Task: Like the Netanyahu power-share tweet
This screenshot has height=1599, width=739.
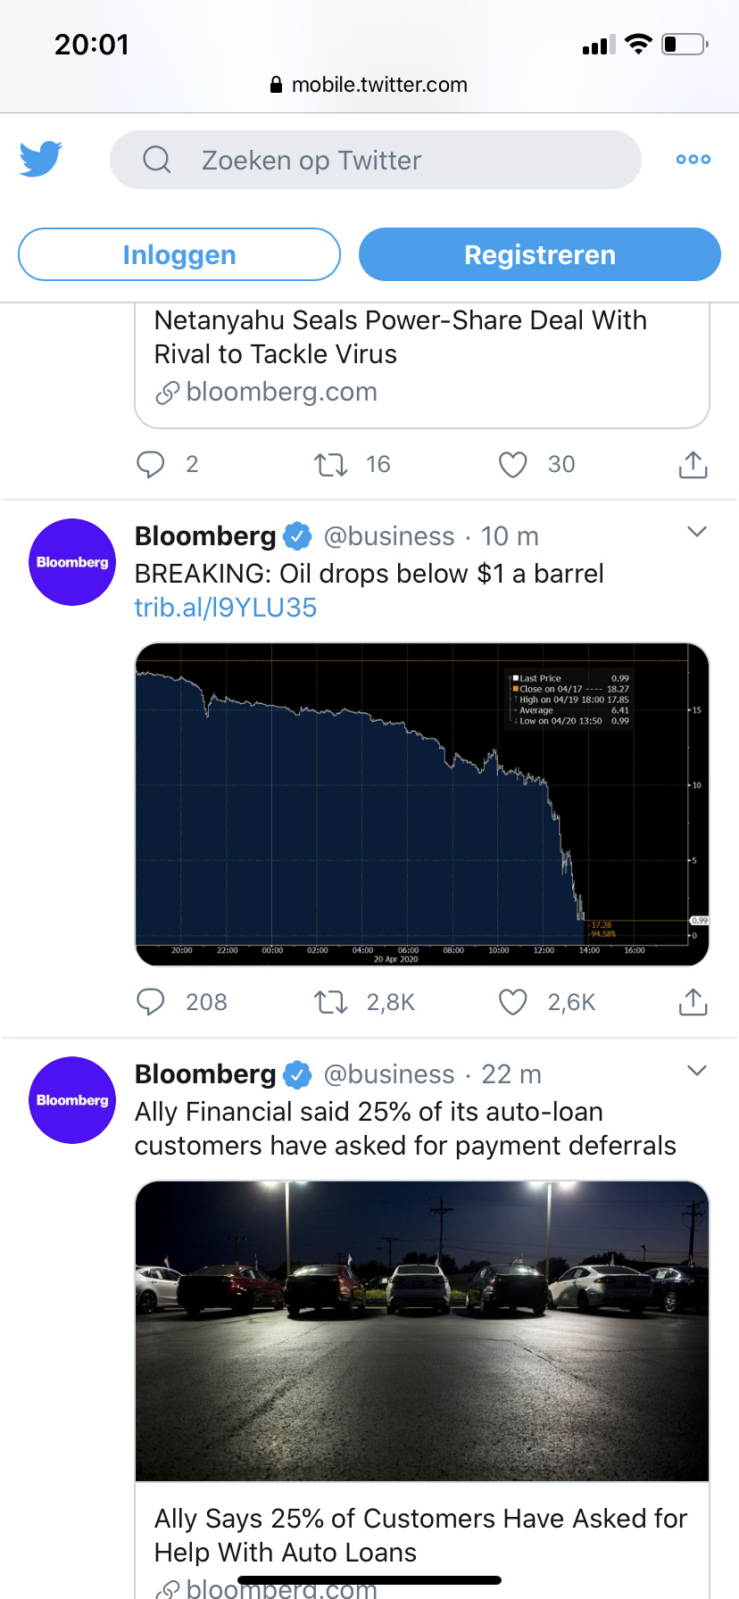Action: coord(512,465)
